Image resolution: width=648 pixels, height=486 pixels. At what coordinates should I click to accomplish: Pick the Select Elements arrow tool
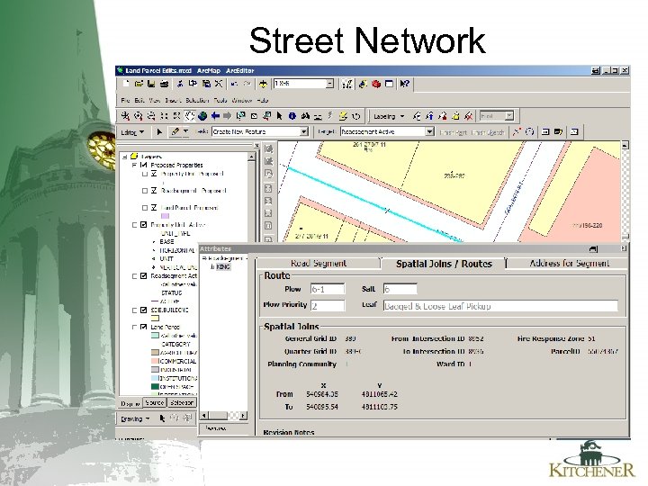(279, 116)
